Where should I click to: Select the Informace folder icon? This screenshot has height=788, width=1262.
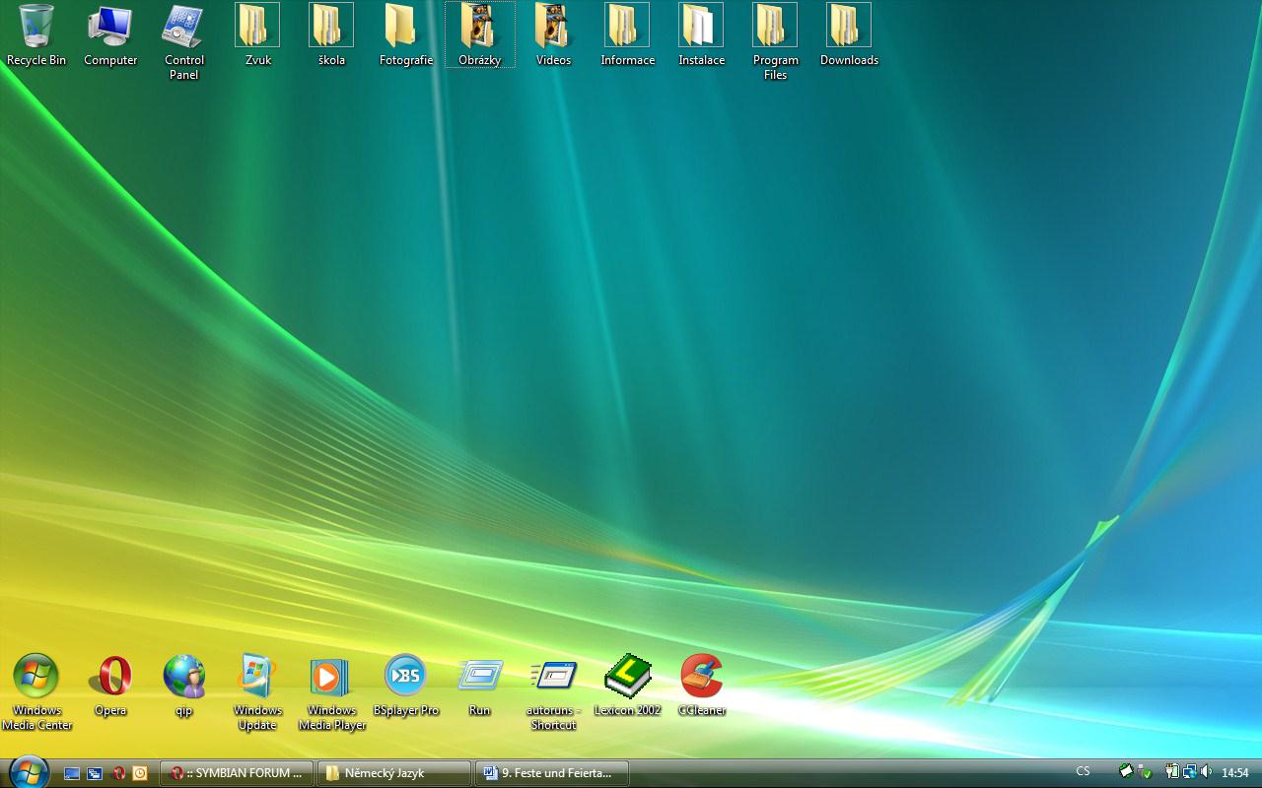(627, 35)
